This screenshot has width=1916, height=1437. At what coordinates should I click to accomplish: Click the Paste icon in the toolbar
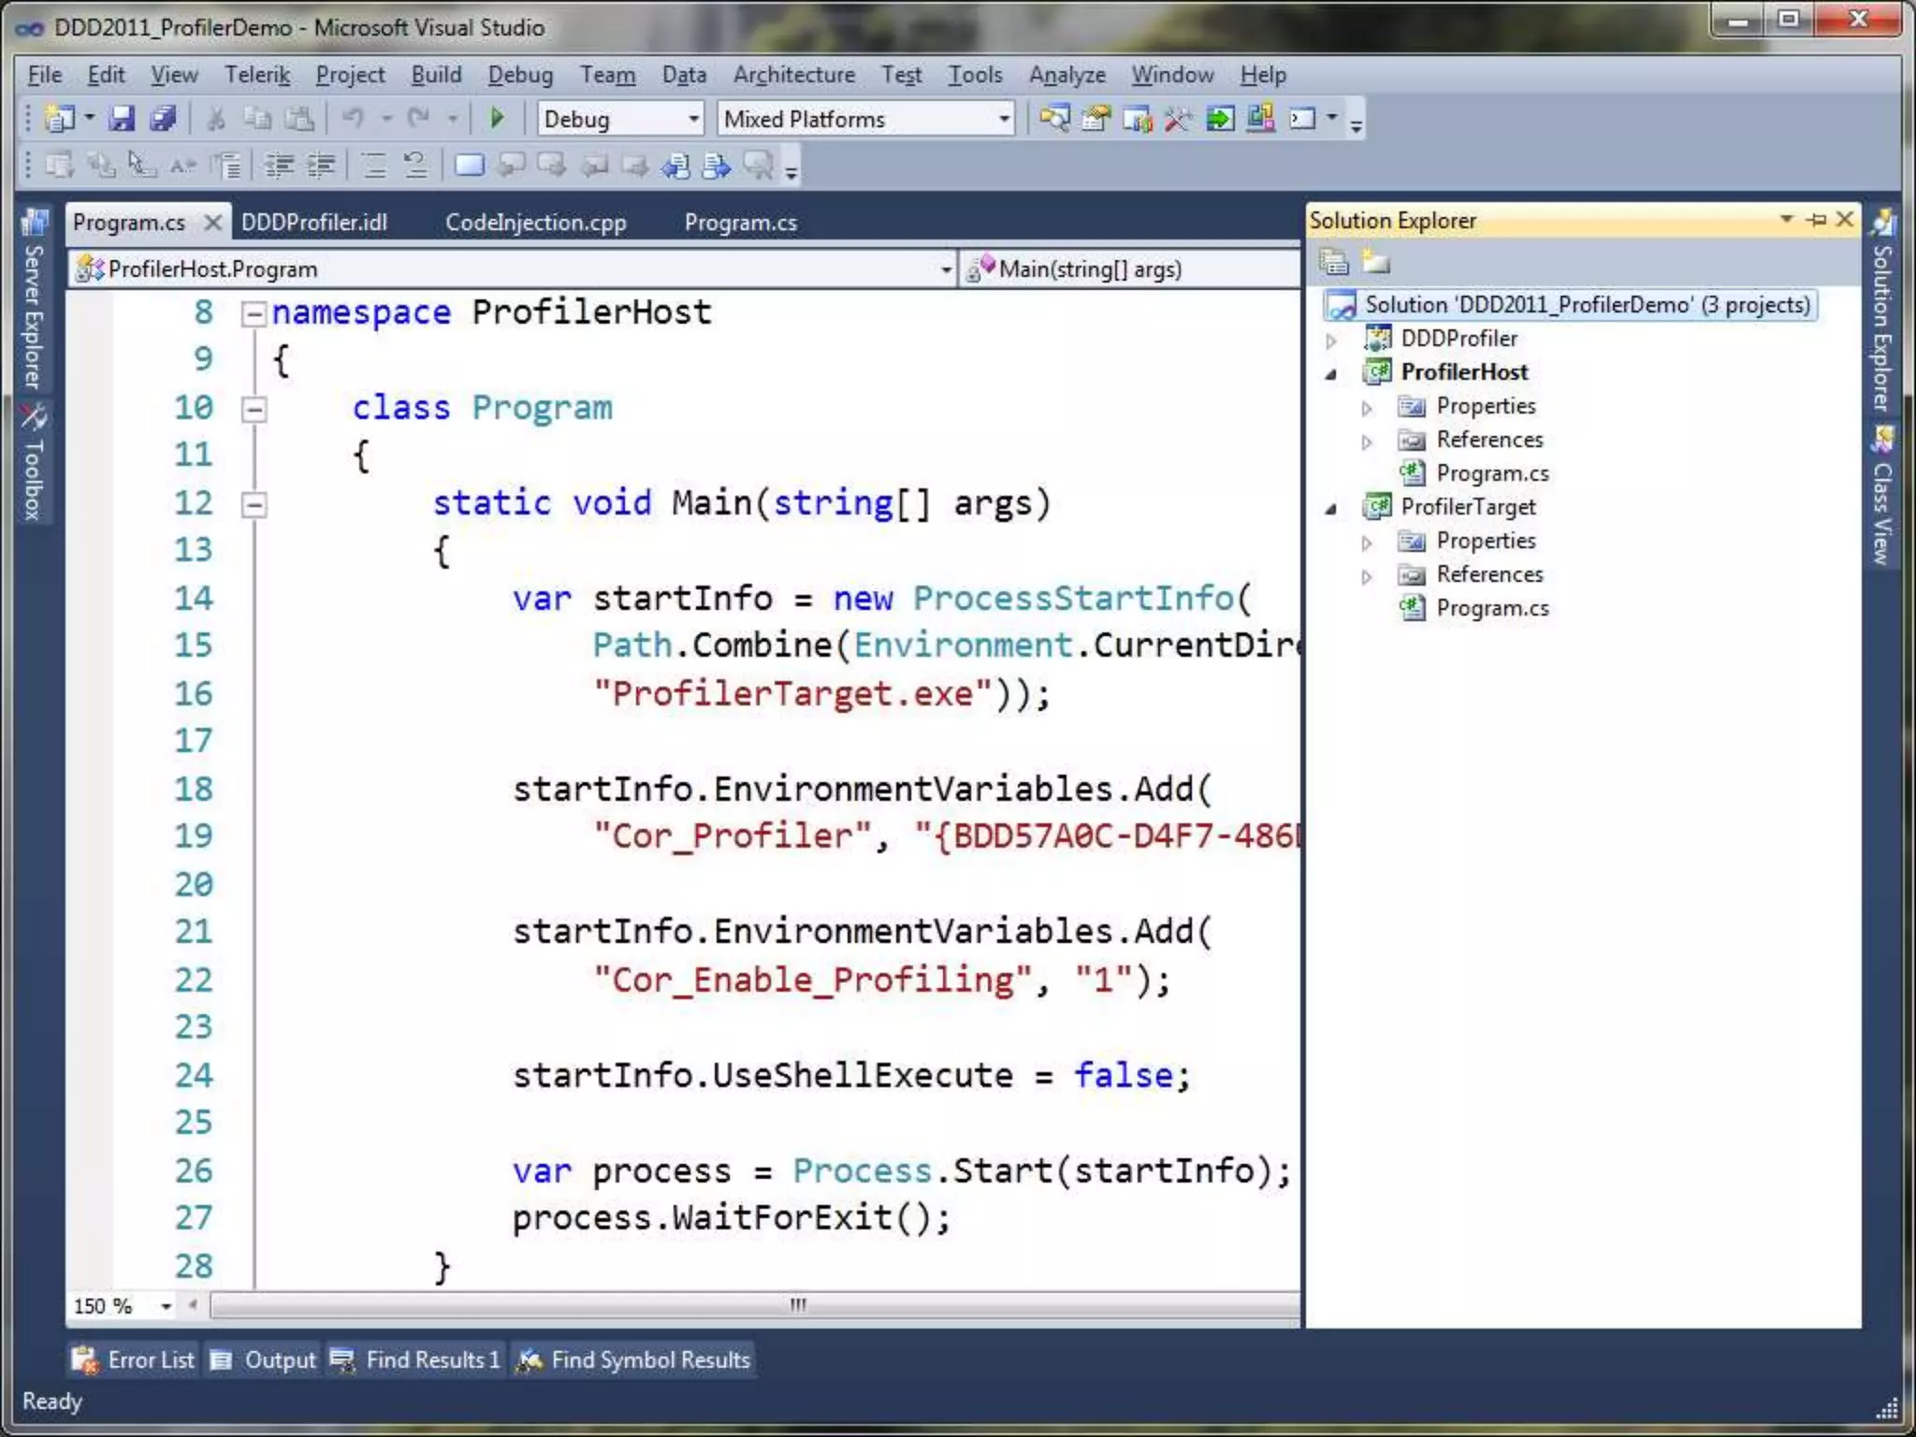pyautogui.click(x=299, y=119)
